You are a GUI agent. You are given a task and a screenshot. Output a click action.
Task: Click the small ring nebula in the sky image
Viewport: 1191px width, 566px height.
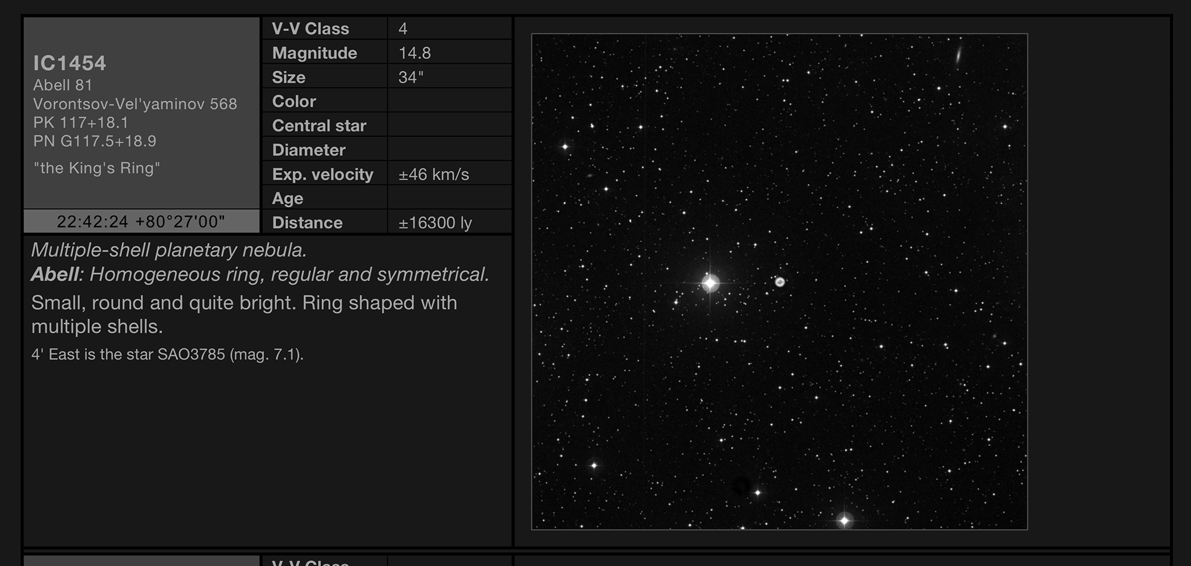click(x=780, y=282)
